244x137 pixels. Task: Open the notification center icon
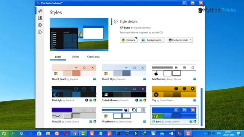(239, 134)
